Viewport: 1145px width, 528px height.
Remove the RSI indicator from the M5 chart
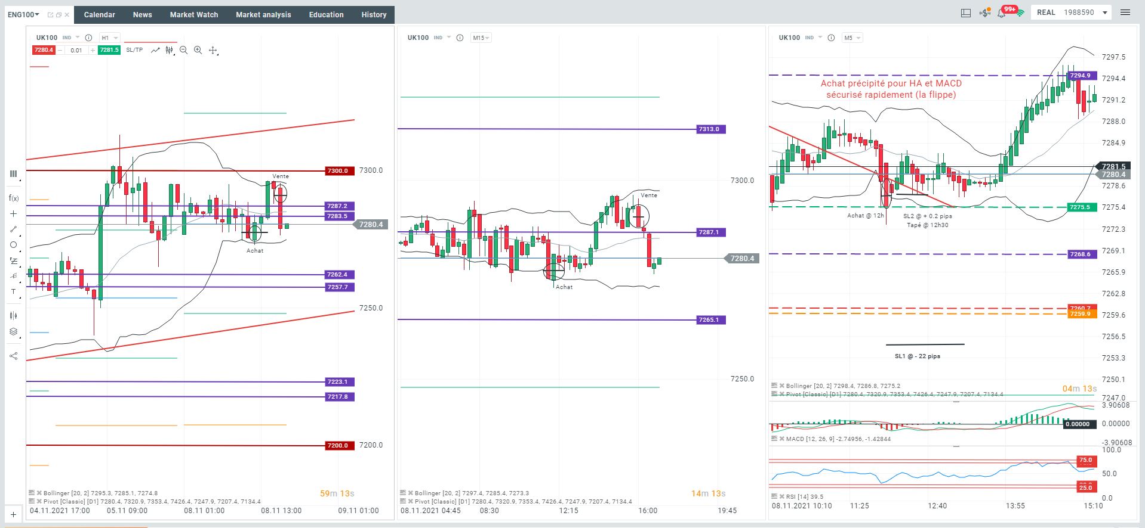click(781, 496)
